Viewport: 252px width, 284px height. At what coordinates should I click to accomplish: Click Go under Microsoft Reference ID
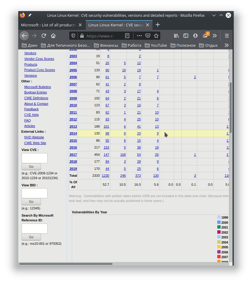[x=31, y=237]
